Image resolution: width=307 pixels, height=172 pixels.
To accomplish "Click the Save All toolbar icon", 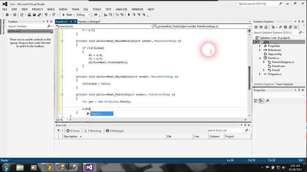I will click(39, 15).
